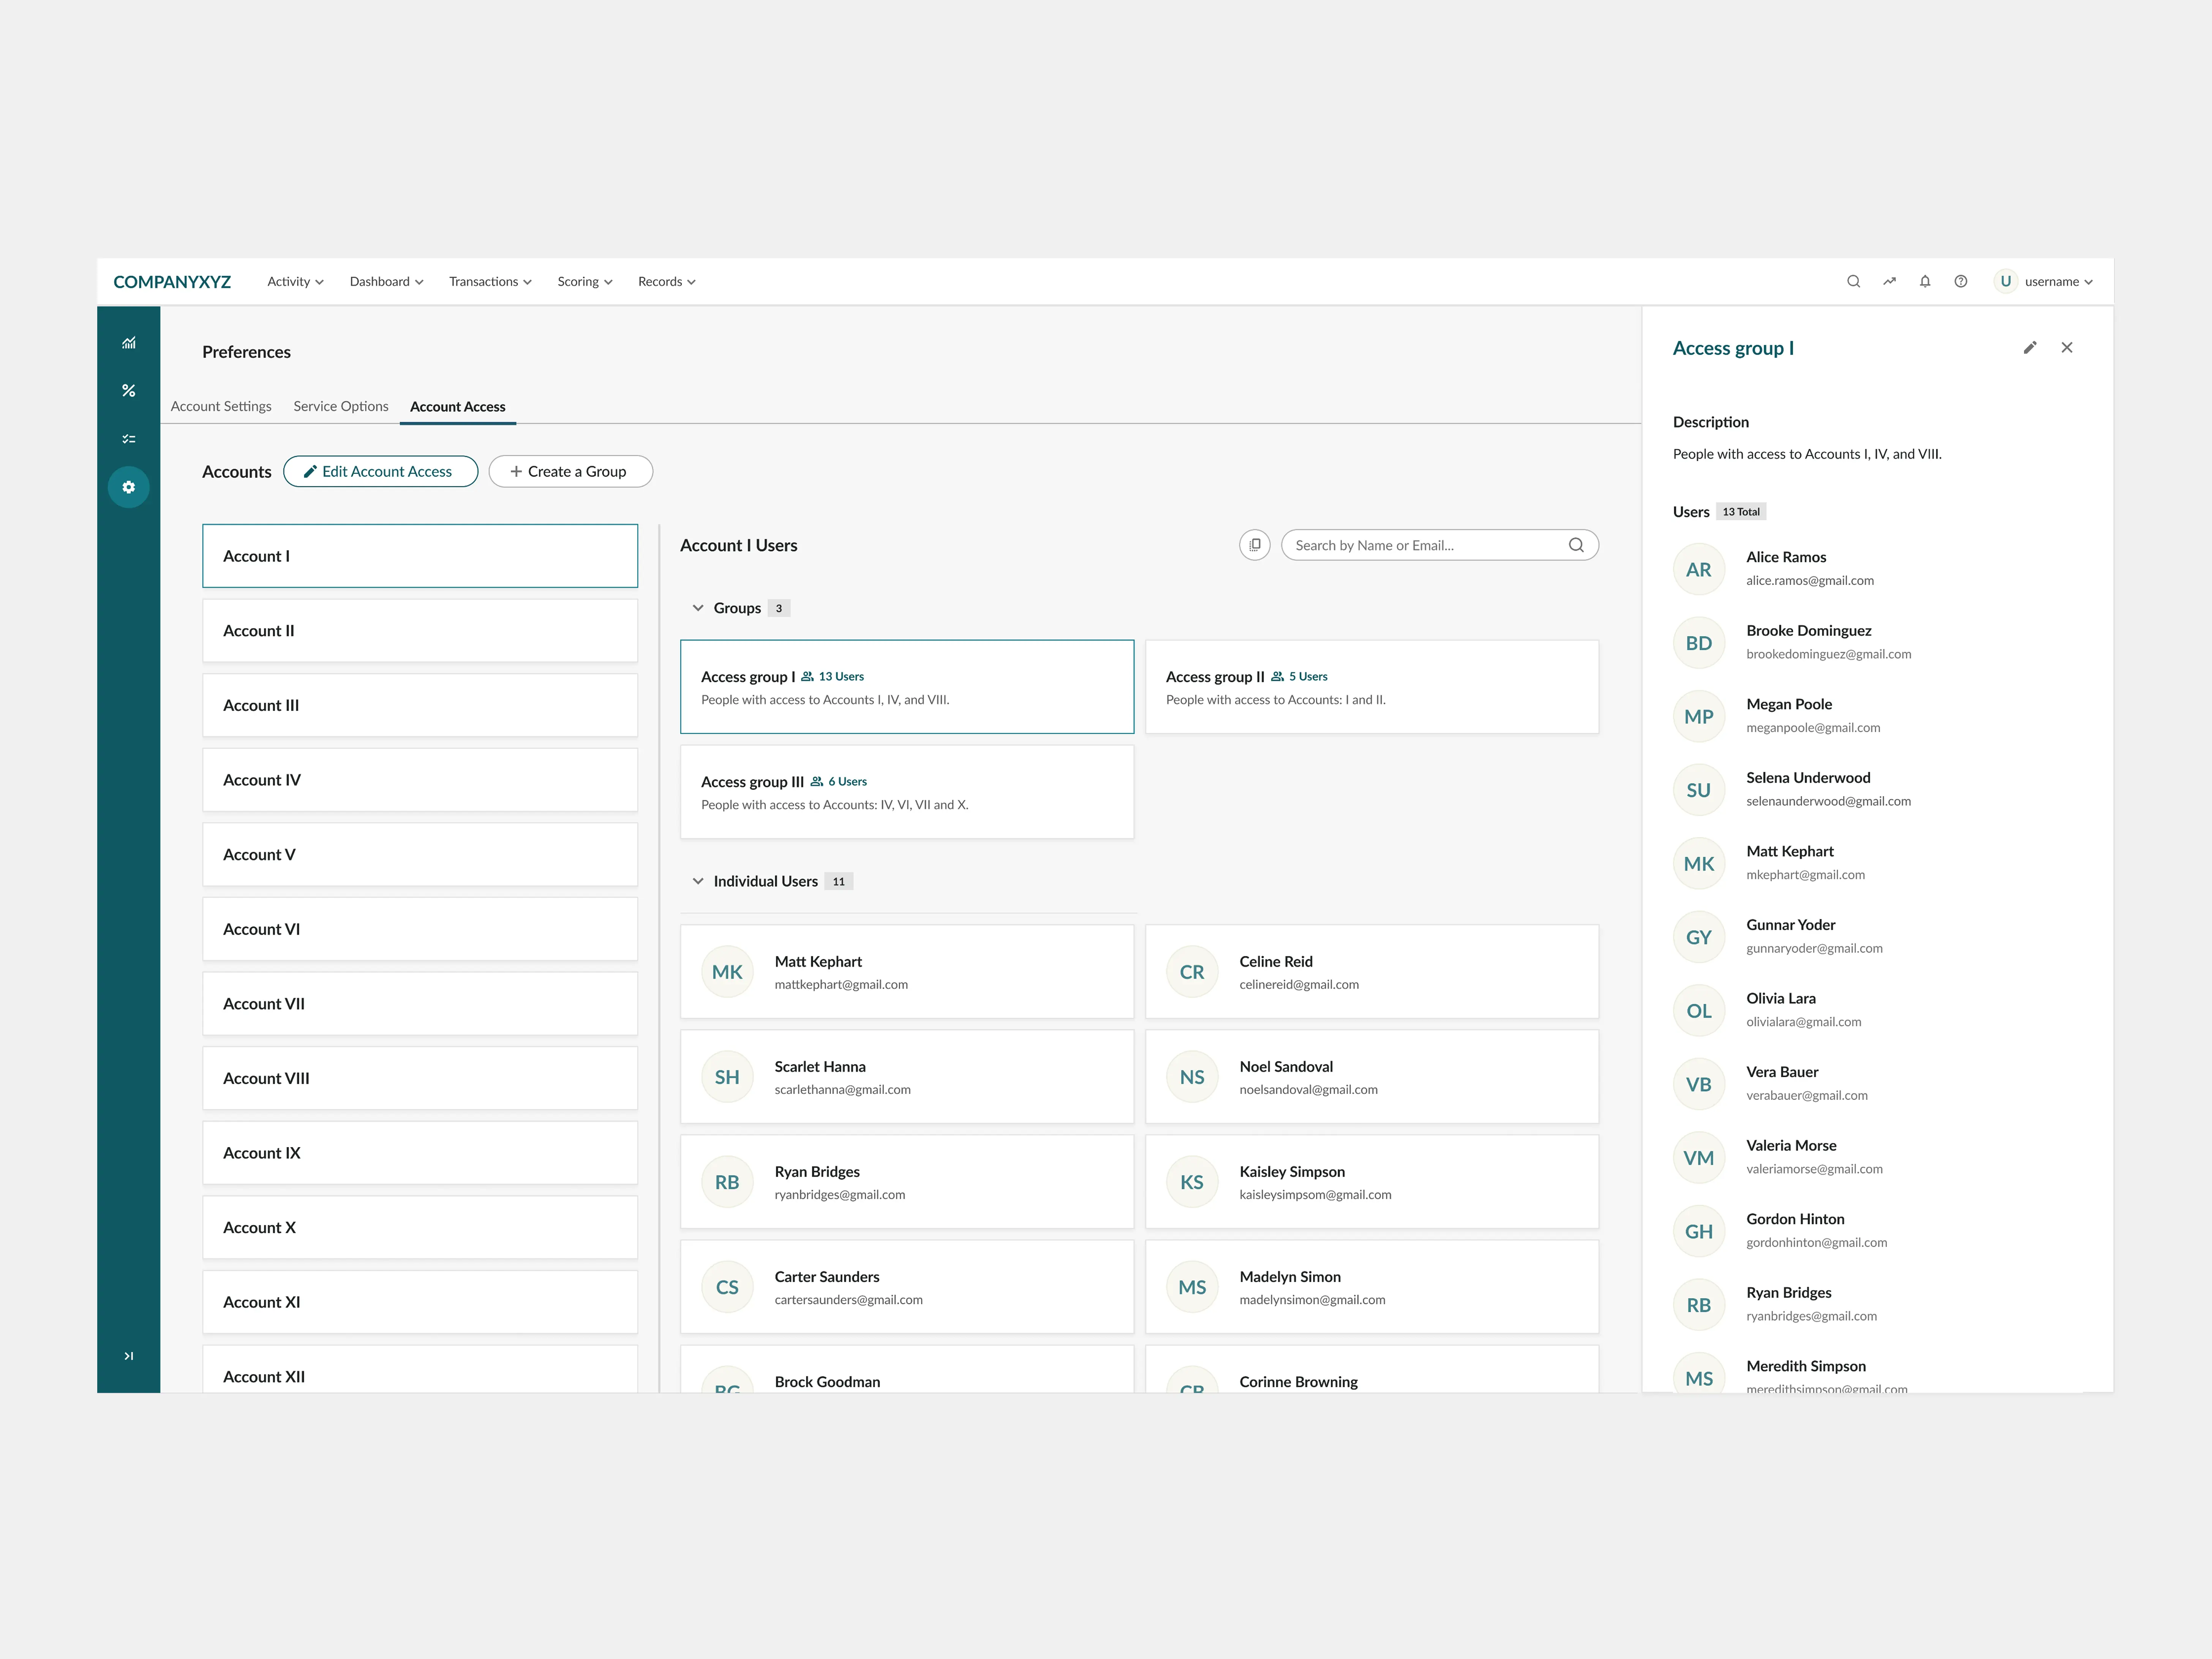Viewport: 2212px width, 1659px height.
Task: Open the Scoring dropdown menu
Action: tap(585, 282)
